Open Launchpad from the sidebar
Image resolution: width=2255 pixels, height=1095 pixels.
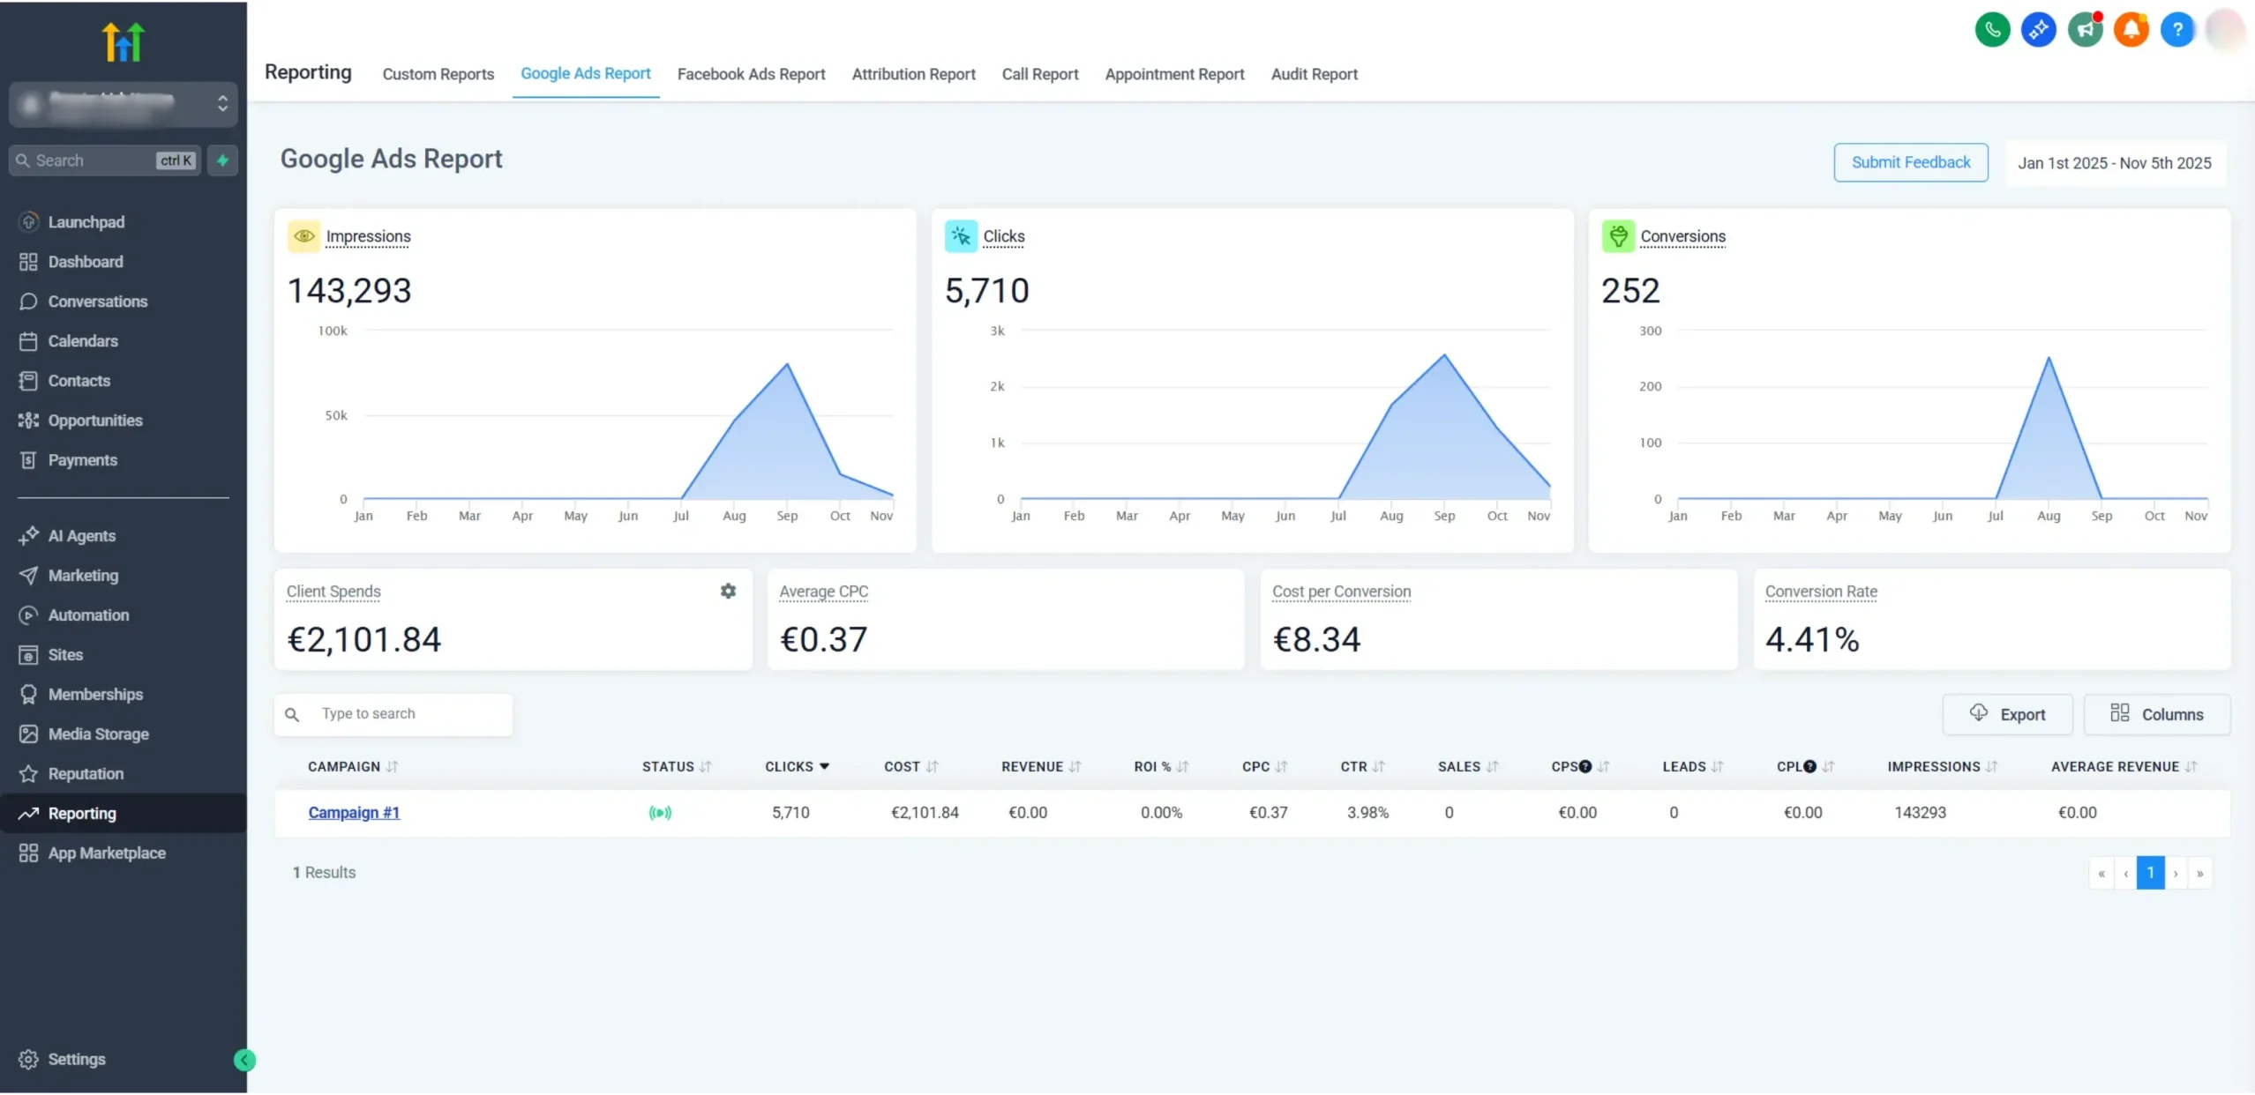[86, 222]
